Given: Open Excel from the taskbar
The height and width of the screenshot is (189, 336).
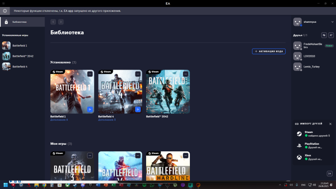Looking at the screenshot, I should [114, 185].
